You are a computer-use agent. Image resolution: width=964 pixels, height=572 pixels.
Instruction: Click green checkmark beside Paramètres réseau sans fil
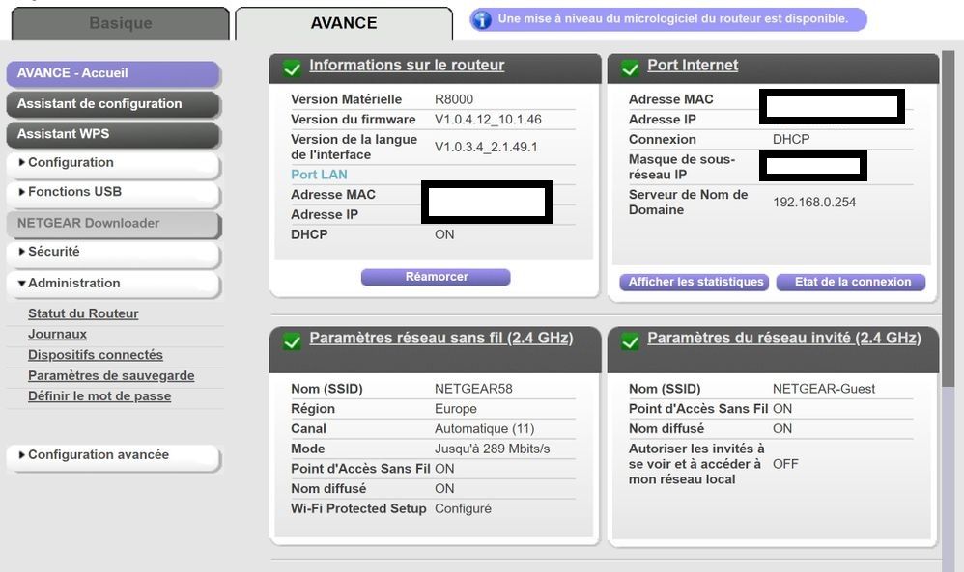[x=292, y=341]
